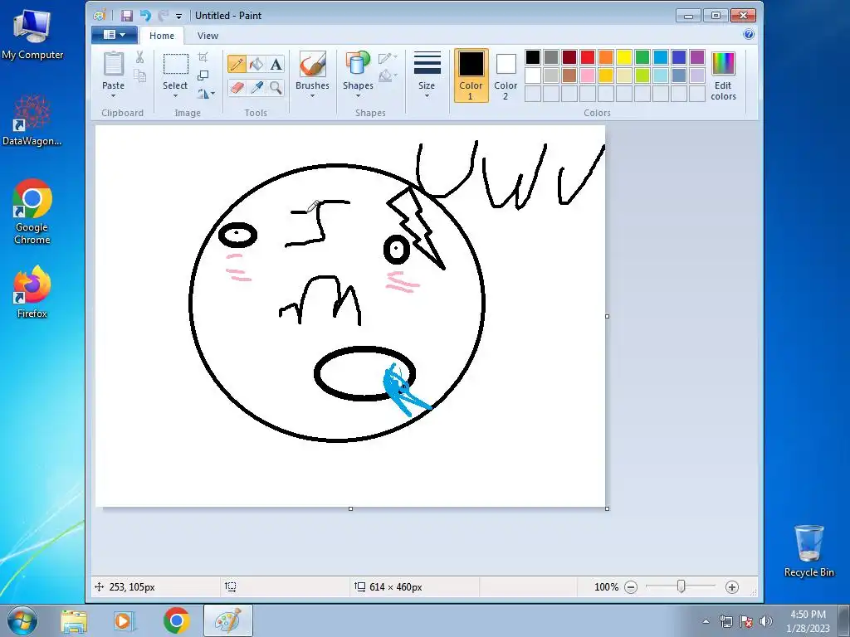Screen dimensions: 850x637
Task: Click the Undo arrow in title bar
Action: click(145, 16)
